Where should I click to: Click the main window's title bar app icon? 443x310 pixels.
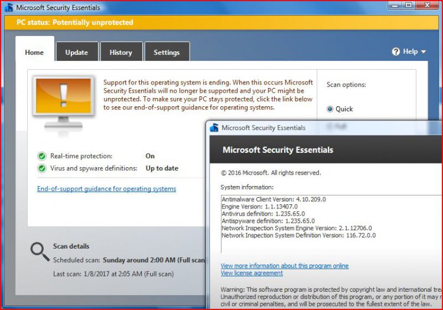coord(9,7)
